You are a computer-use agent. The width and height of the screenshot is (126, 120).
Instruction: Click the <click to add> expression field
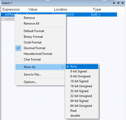click(x=8, y=19)
